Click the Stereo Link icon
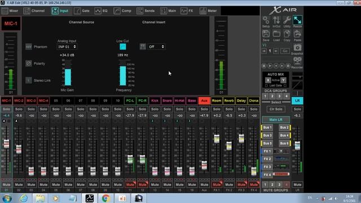 (29, 80)
